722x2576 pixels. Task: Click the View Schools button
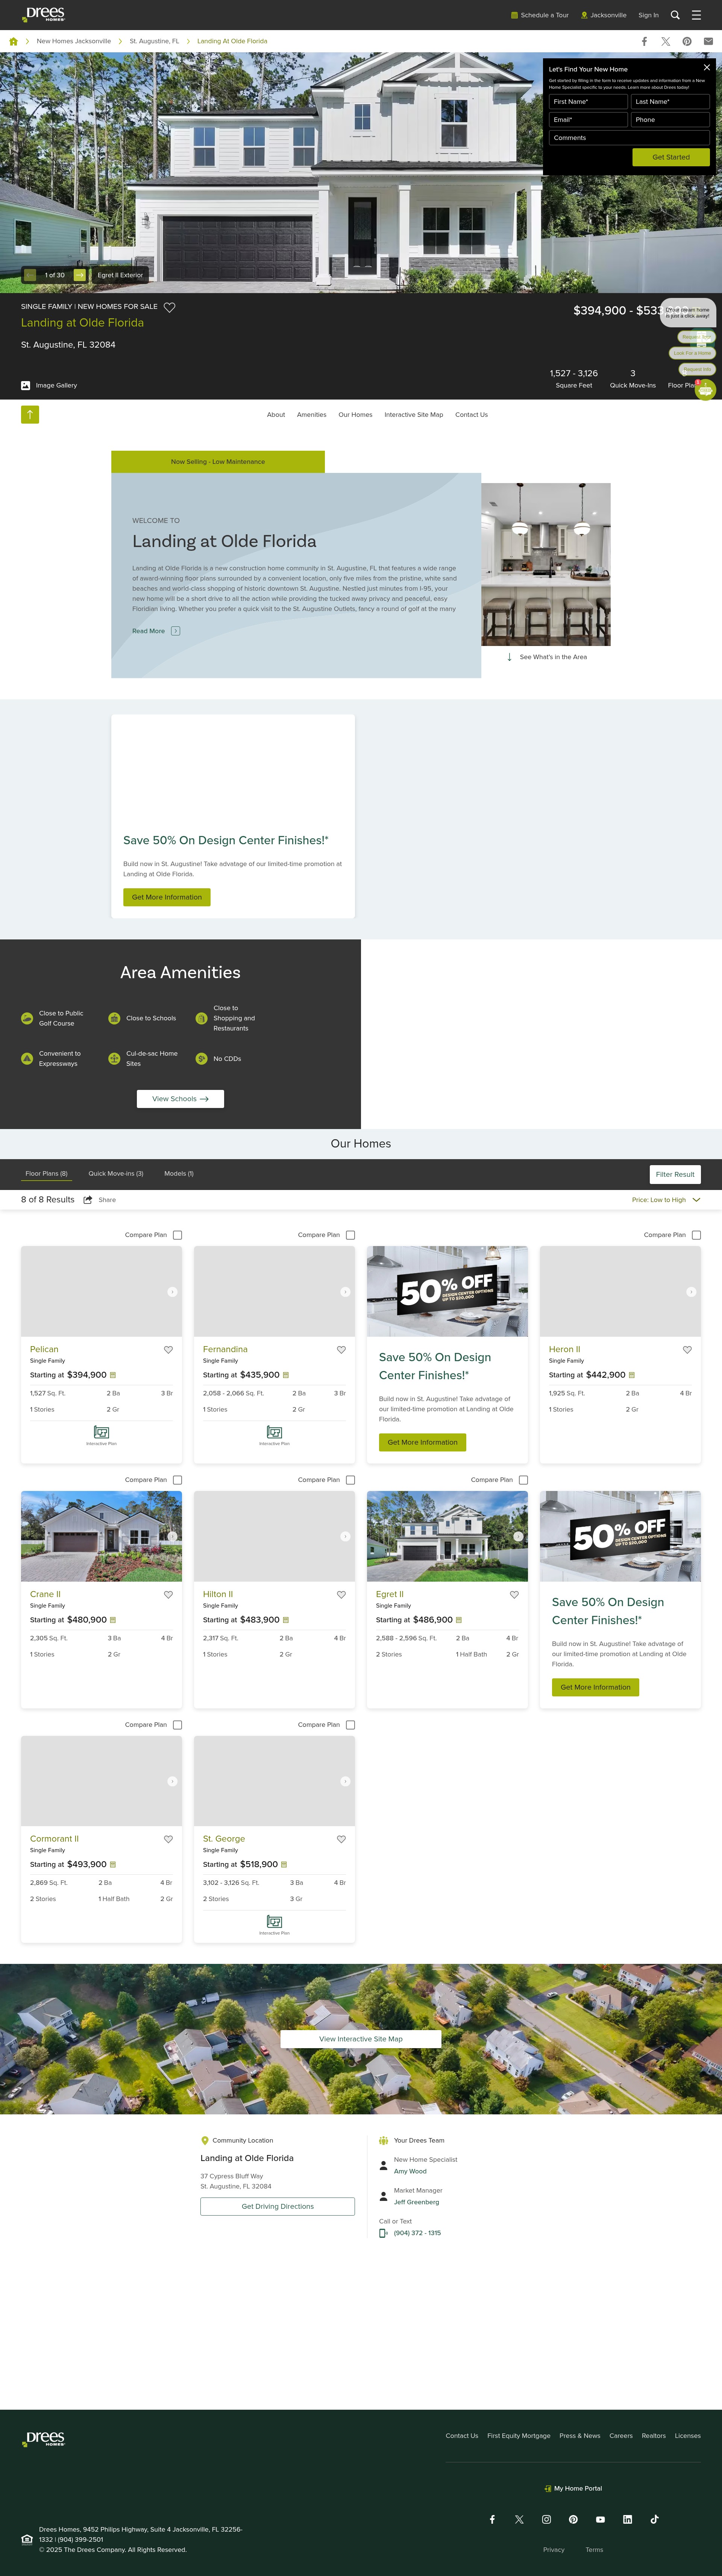tap(180, 1099)
